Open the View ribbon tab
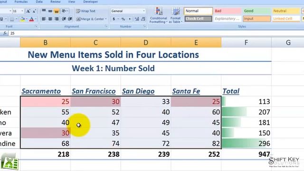 (x=72, y=2)
